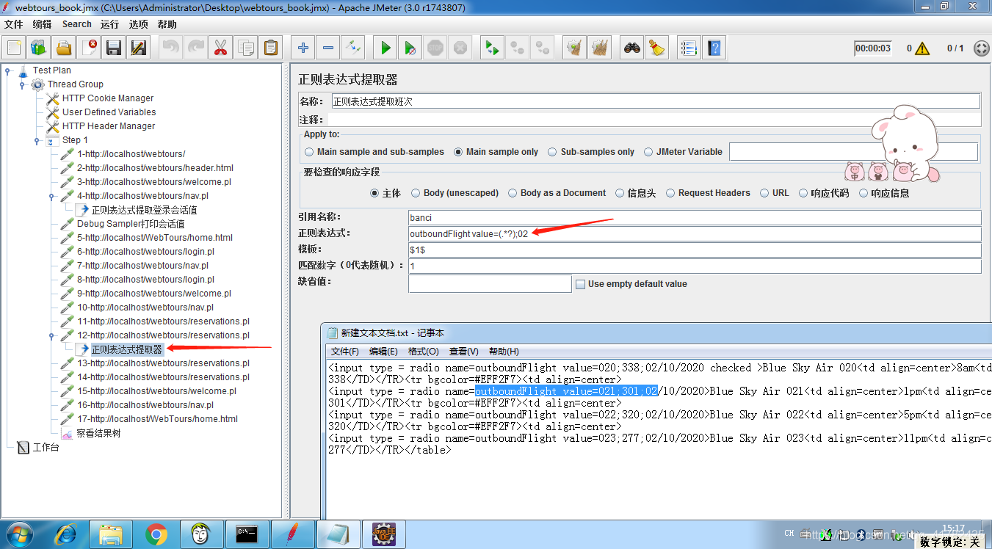Click the Clear results broom icon

coord(575,48)
